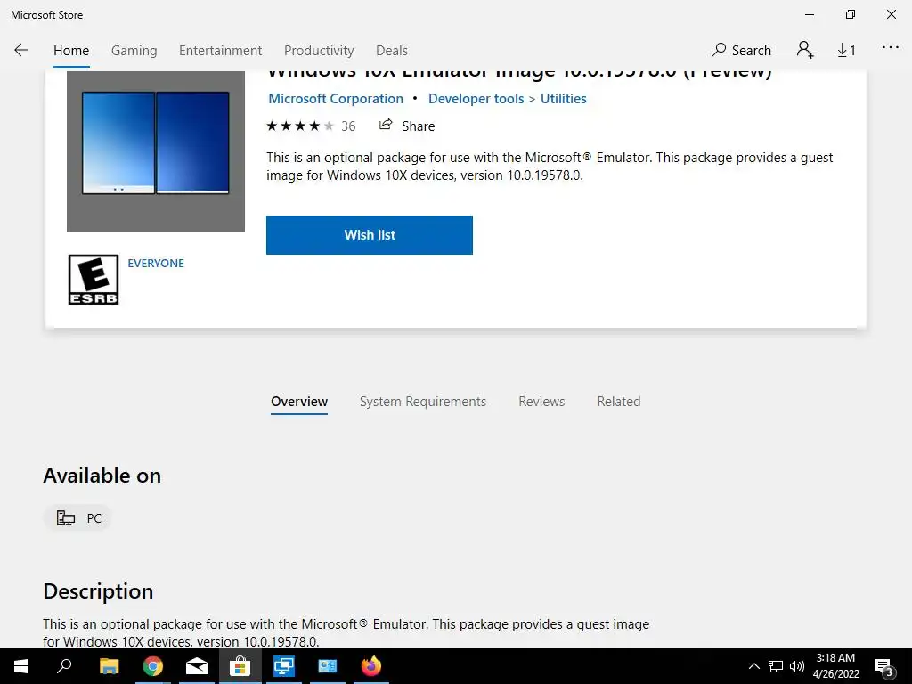Click the Microsoft Store taskbar icon
The height and width of the screenshot is (684, 912).
(x=240, y=666)
